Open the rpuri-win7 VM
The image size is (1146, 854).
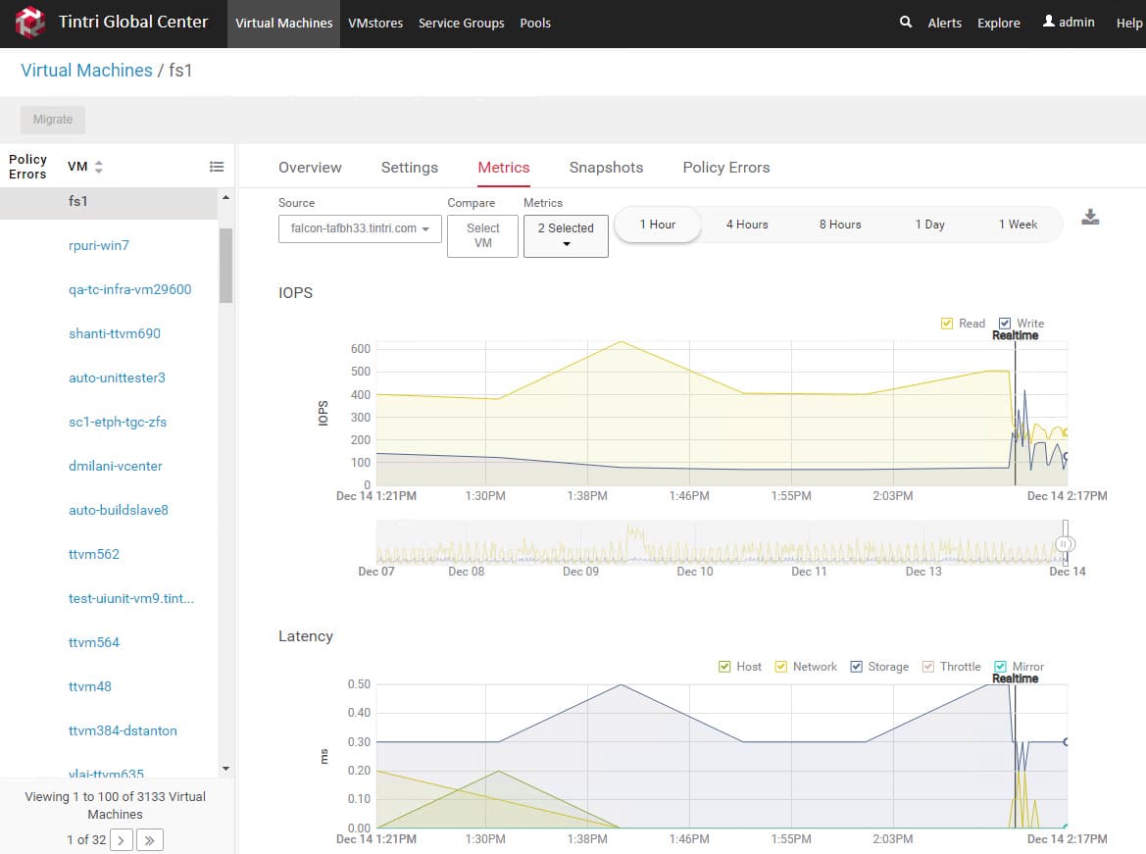(99, 246)
